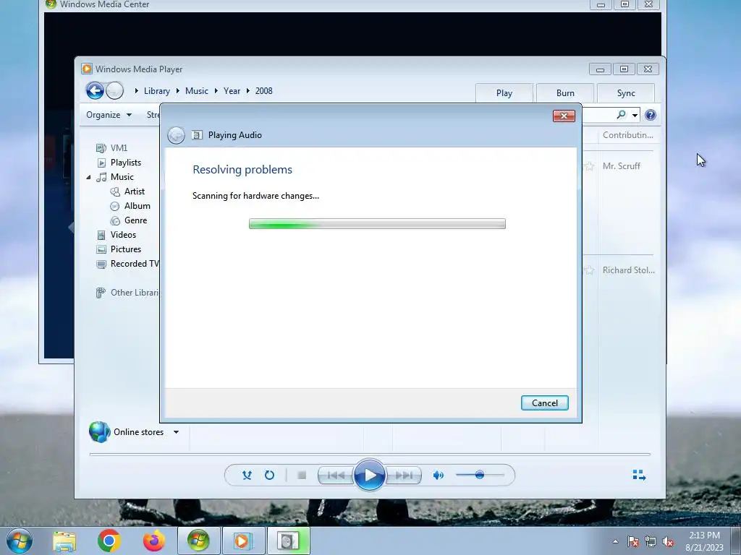This screenshot has width=741, height=555.
Task: Switch to the Sync tab
Action: (626, 93)
